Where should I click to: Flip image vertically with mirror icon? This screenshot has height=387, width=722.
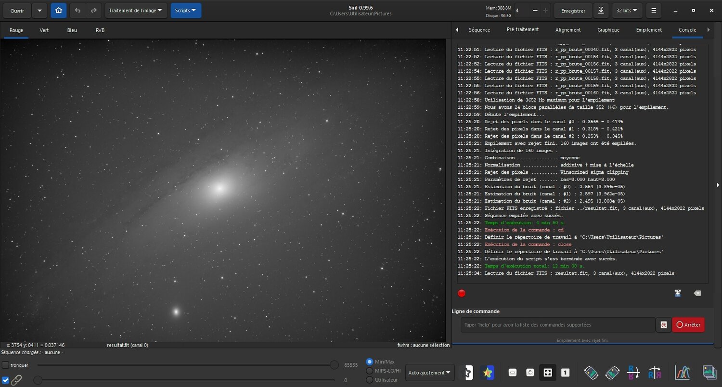633,373
